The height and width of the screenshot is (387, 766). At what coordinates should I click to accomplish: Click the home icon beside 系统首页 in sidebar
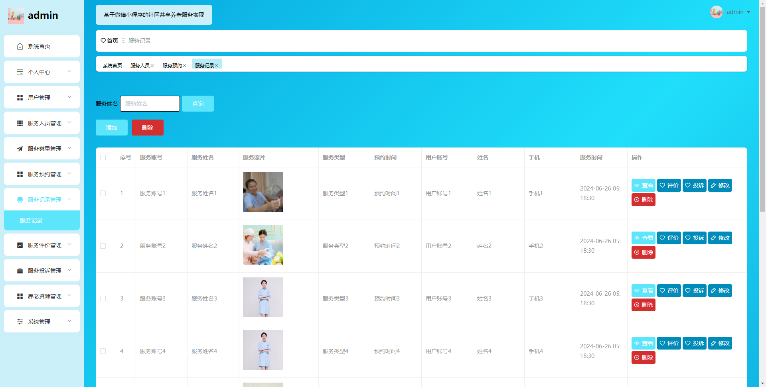coord(20,47)
